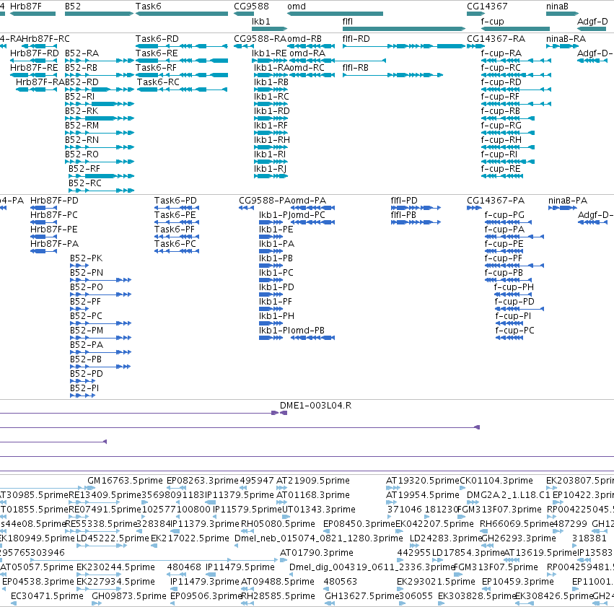Select the f-cup-RG transcript label
The height and width of the screenshot is (607, 614).
(501, 126)
